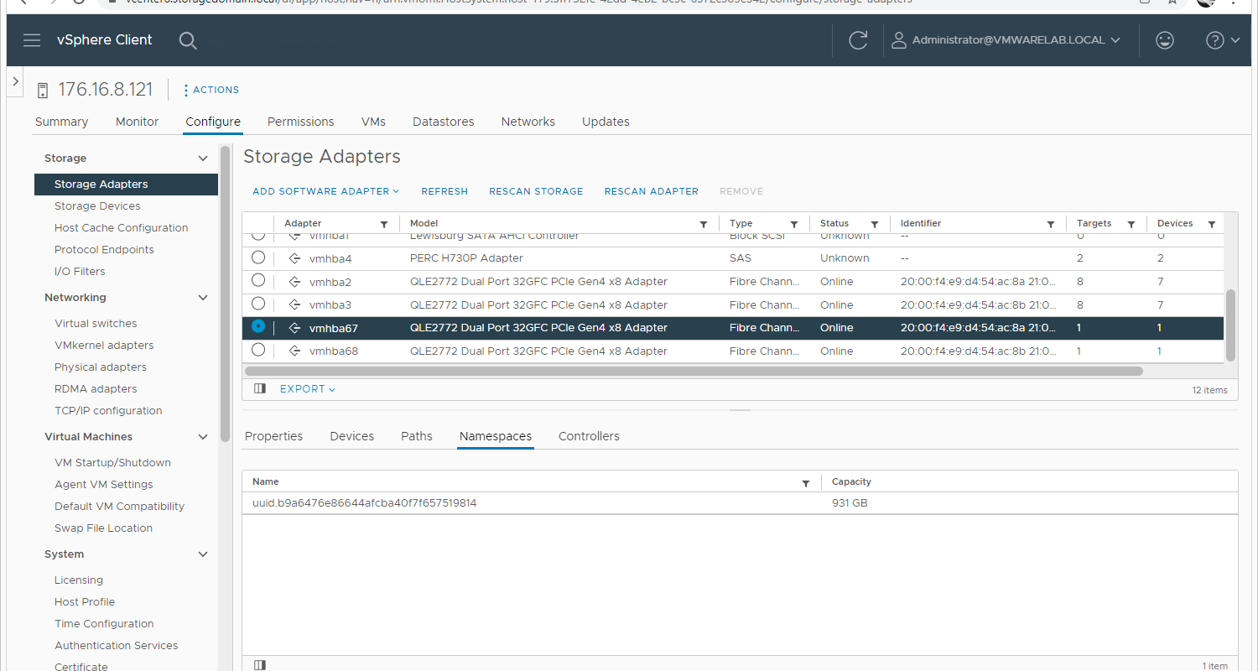This screenshot has width=1258, height=671.
Task: Select the vmhba2 radio button
Action: (x=258, y=280)
